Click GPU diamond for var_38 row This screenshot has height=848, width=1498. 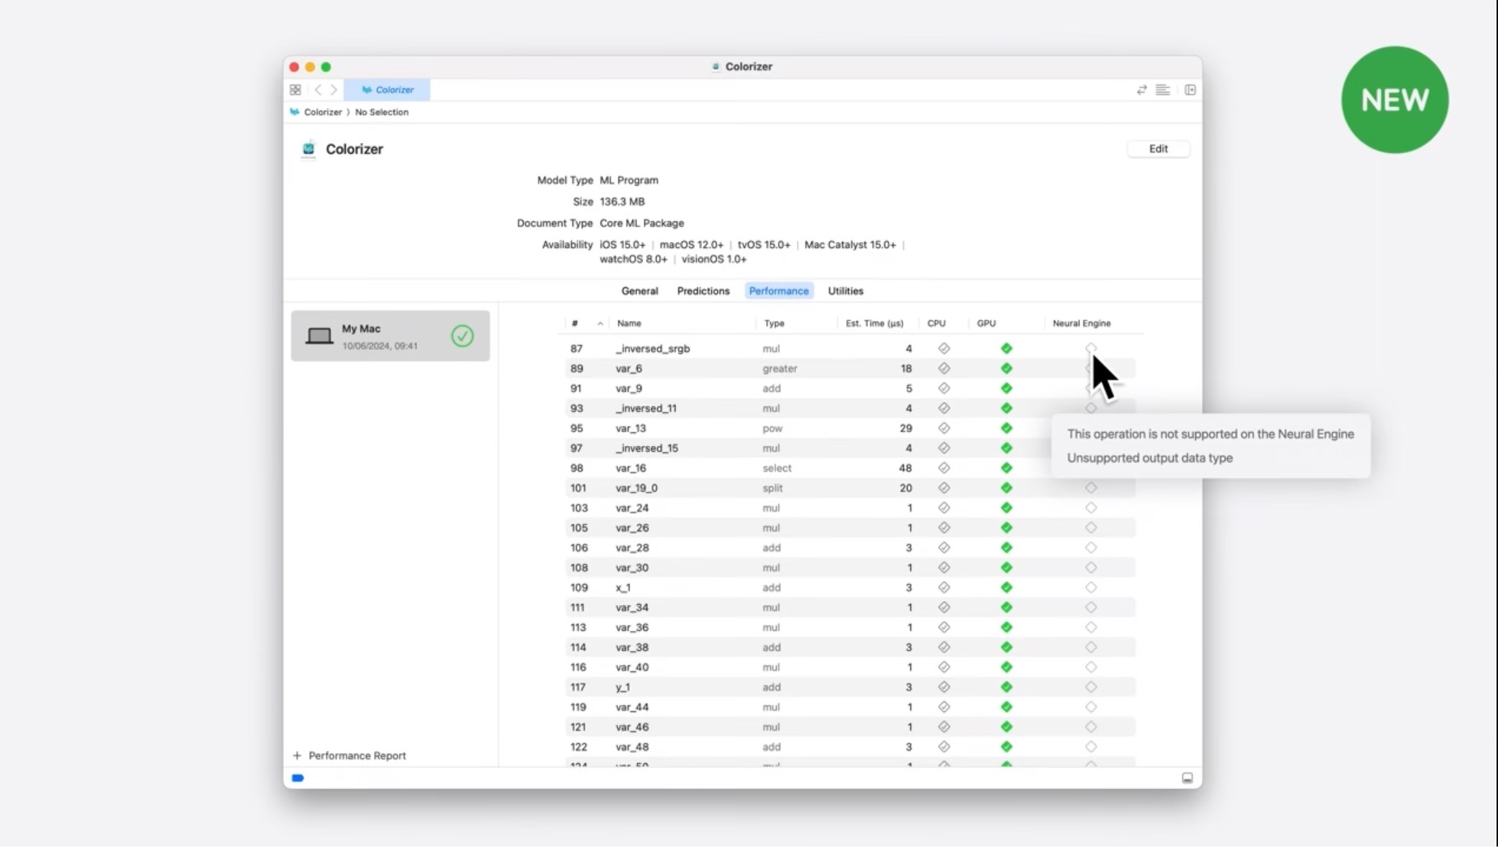(1006, 647)
